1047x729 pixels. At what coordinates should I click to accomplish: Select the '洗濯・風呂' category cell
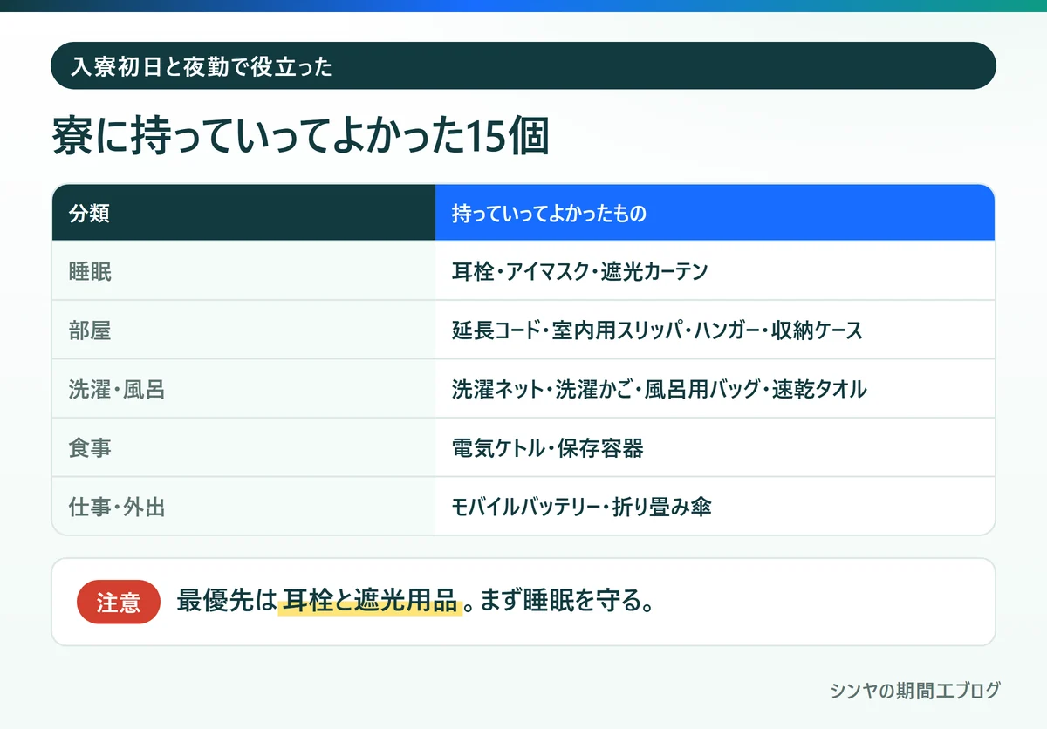pos(243,389)
